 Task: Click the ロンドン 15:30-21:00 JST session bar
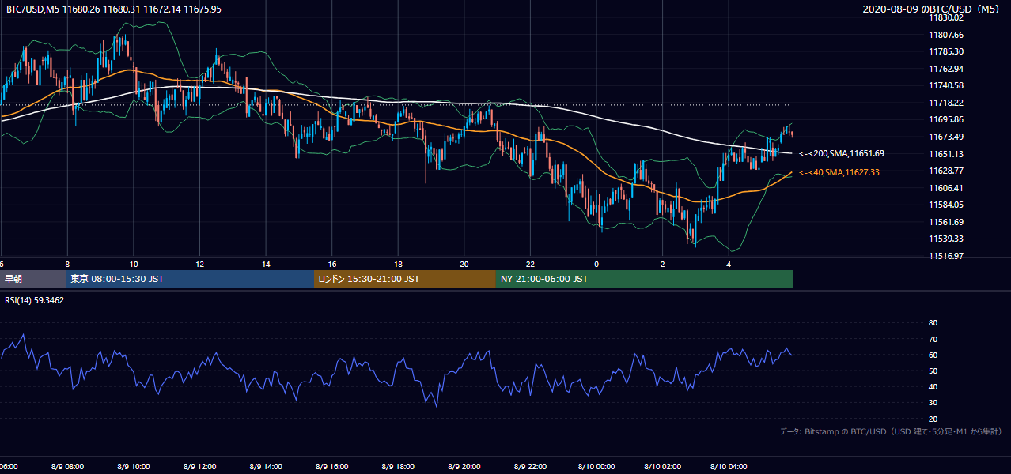click(x=405, y=279)
